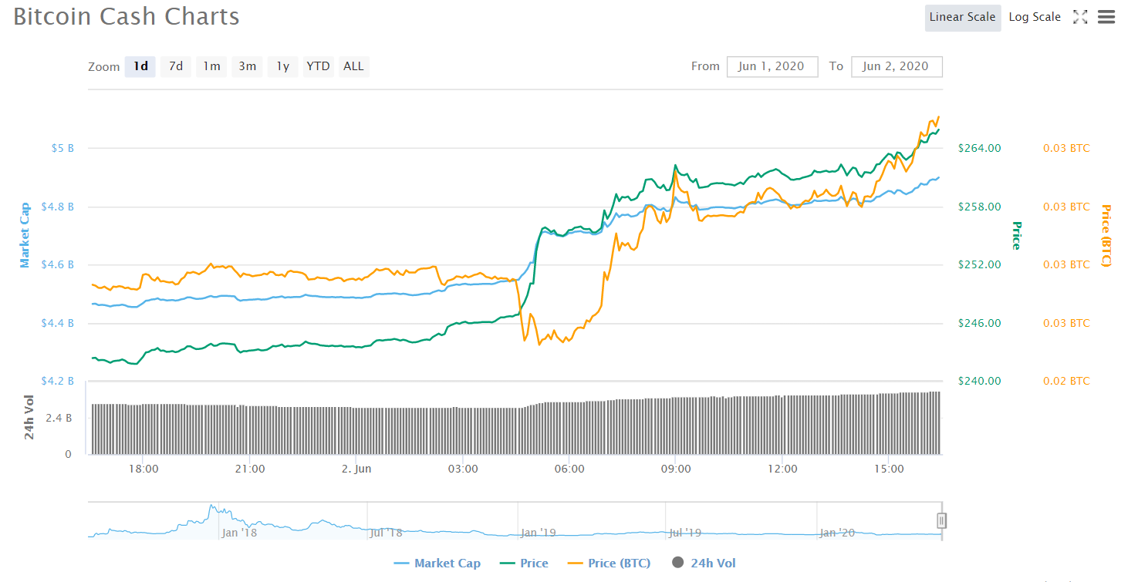Click the 15:00 time axis label

tap(889, 469)
